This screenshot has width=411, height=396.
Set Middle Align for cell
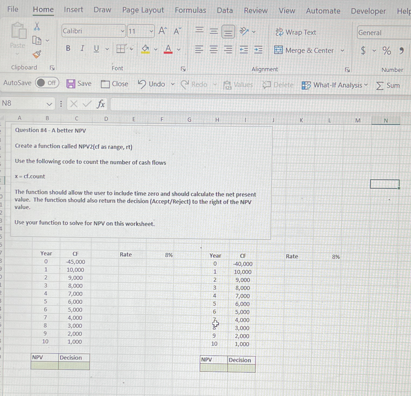coord(214,31)
